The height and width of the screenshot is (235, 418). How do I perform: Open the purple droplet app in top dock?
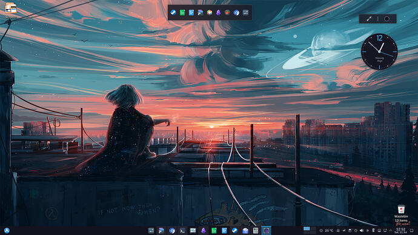click(219, 12)
